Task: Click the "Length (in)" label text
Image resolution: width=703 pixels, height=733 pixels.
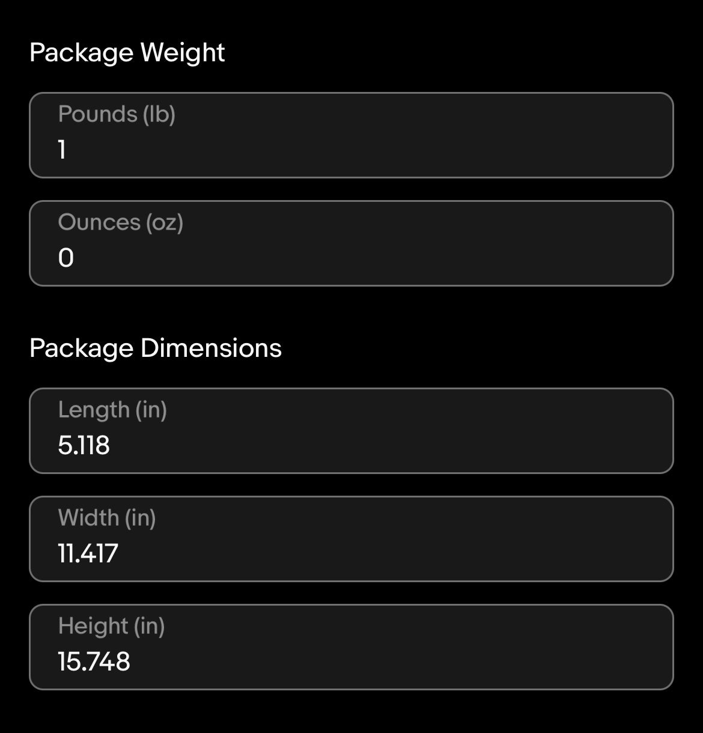Action: click(x=112, y=410)
